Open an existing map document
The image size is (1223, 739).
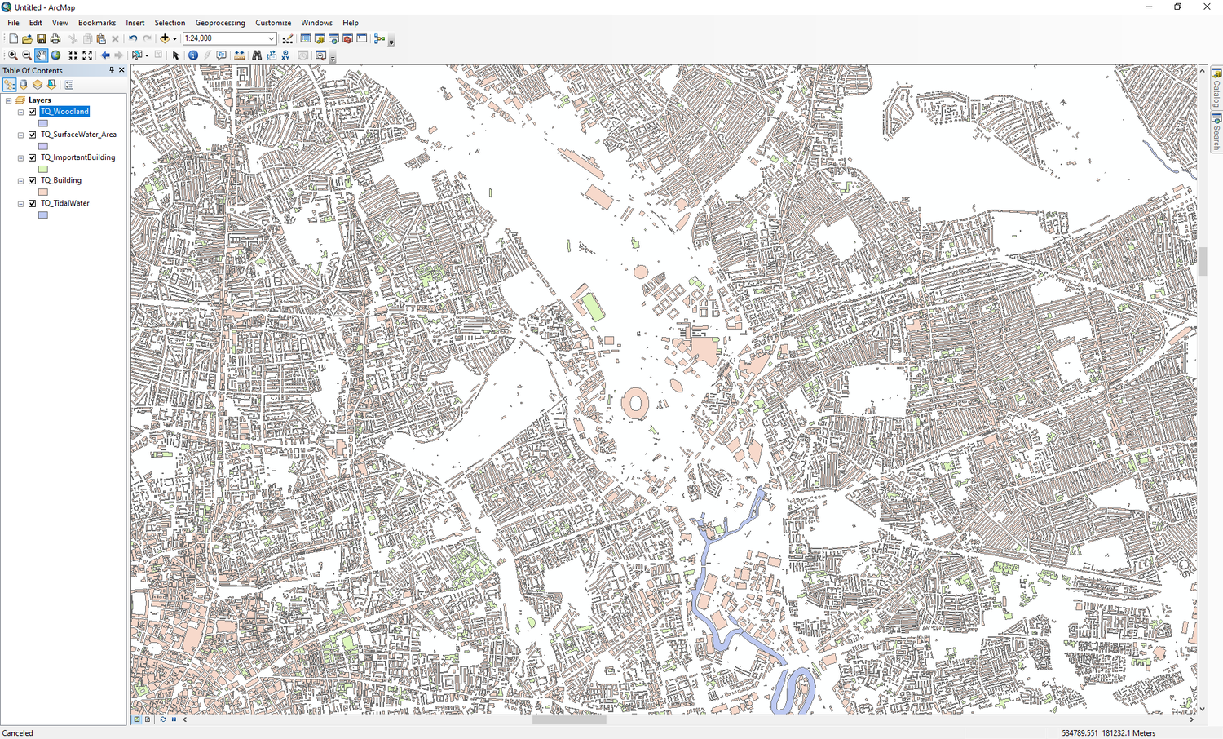pos(27,38)
